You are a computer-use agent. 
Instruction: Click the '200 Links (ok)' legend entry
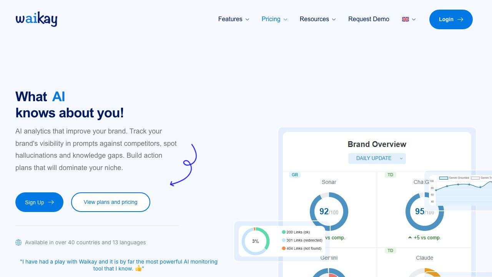click(x=296, y=232)
